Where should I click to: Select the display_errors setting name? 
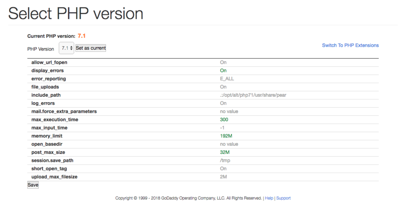pyautogui.click(x=47, y=71)
